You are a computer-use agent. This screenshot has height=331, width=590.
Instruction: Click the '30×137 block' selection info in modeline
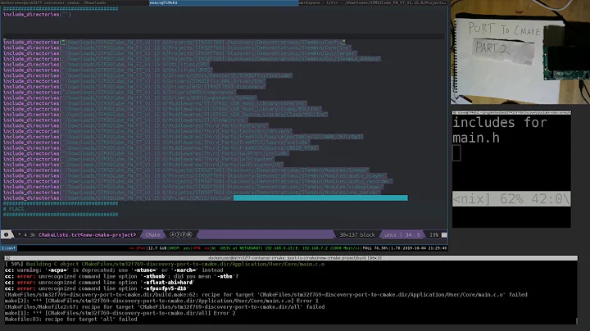[357, 234]
